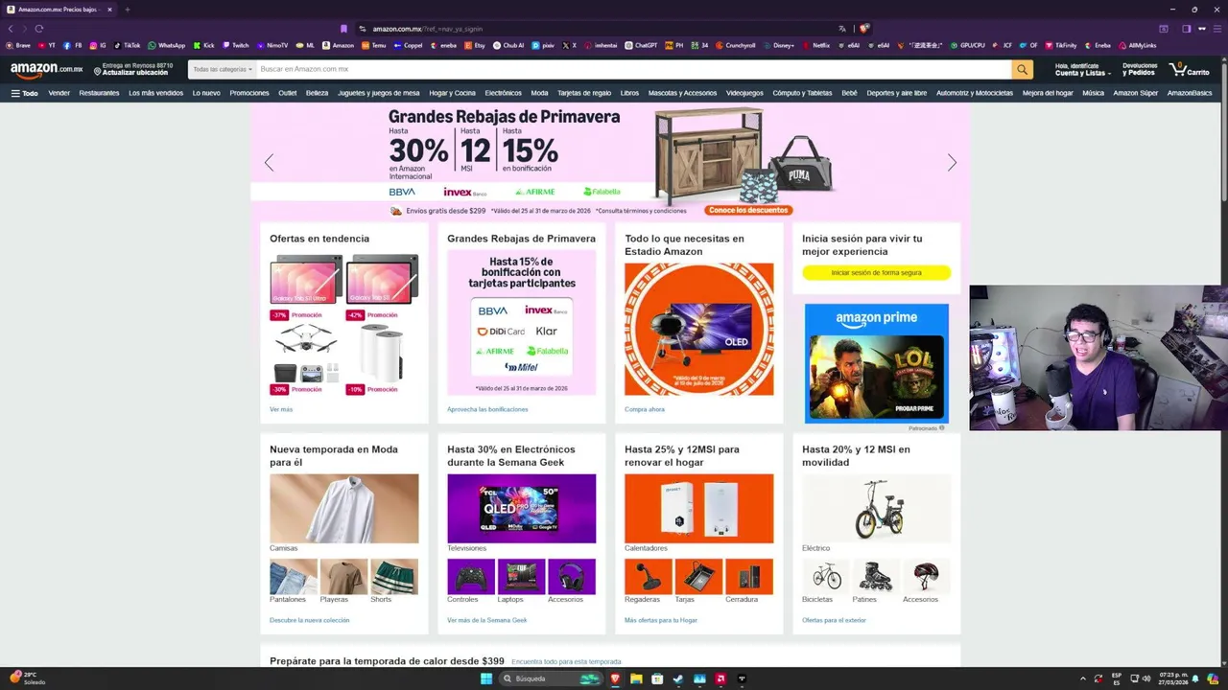Click the translate page icon in address bar
Viewport: 1228px width, 690px height.
[842, 29]
